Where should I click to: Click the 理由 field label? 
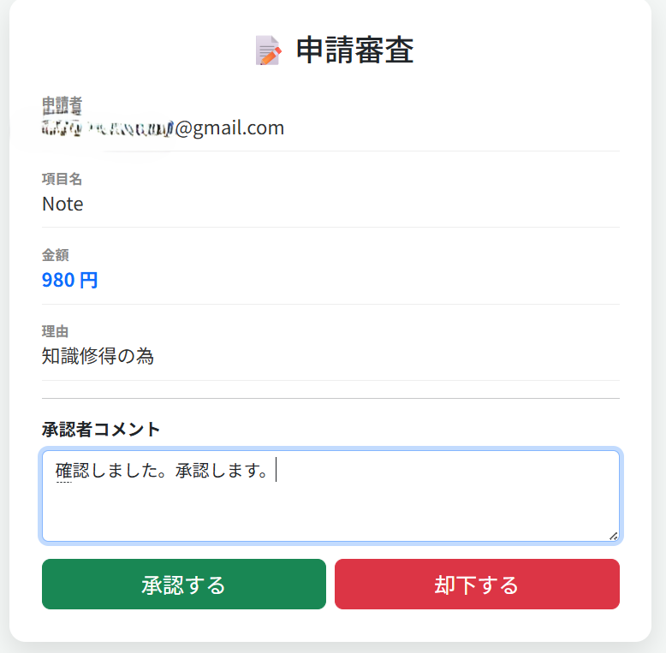point(55,331)
